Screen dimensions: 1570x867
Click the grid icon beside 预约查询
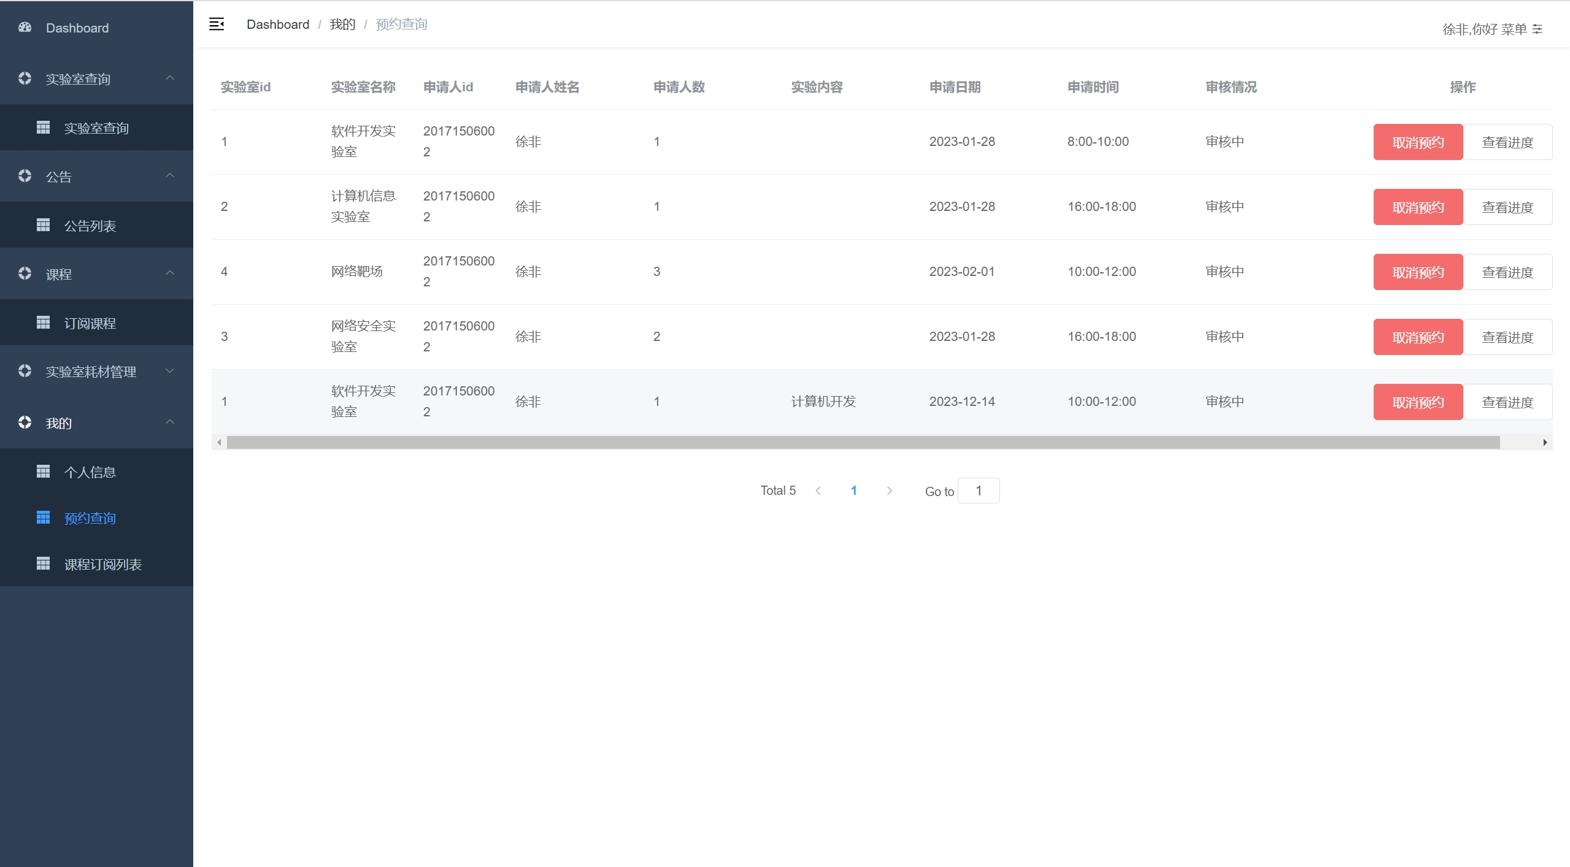pos(43,518)
